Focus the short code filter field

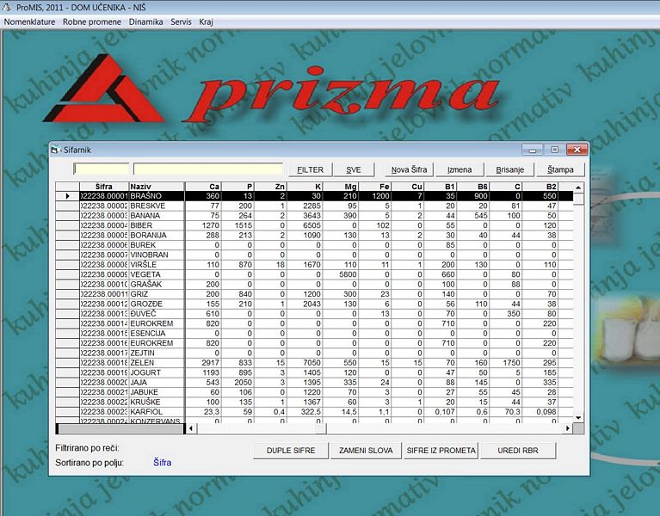[x=101, y=169]
